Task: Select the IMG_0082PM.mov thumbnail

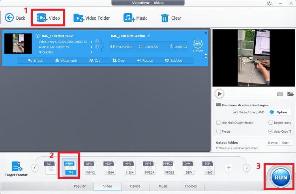Action: (x=18, y=44)
